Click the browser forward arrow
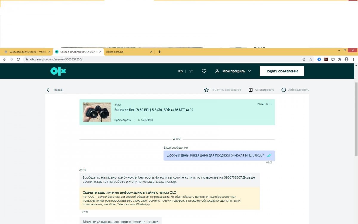The height and width of the screenshot is (224, 358). tap(11, 59)
